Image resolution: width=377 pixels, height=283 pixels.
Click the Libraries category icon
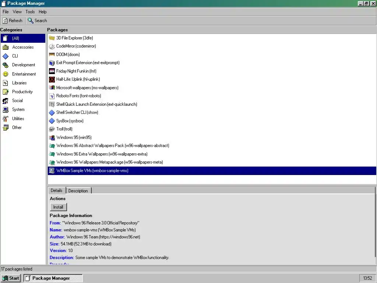5,83
